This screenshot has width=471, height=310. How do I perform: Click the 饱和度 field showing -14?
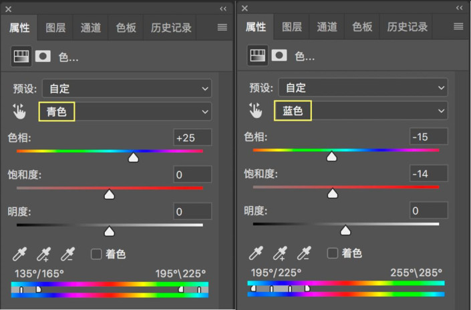tap(429, 173)
